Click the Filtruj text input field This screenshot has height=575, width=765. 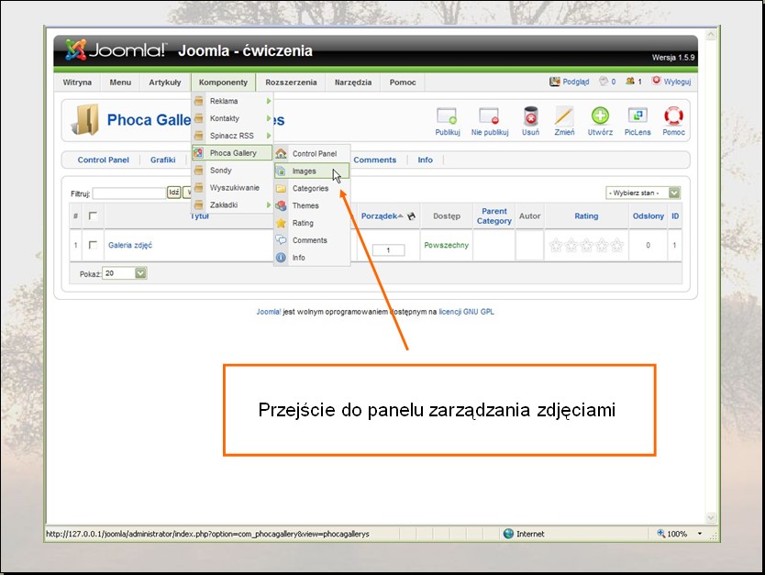(128, 194)
